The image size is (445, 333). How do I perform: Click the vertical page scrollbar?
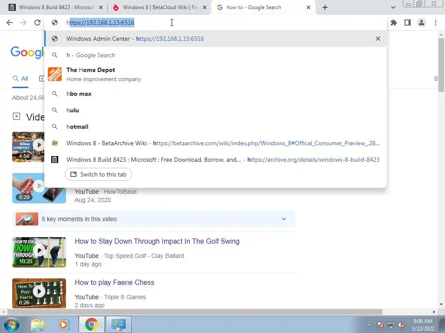(441, 65)
